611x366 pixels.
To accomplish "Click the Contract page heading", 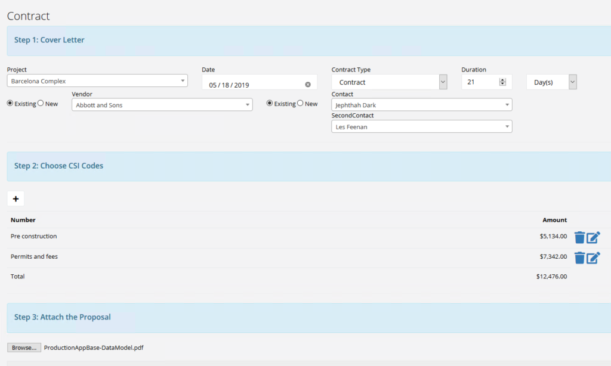I will coord(28,15).
